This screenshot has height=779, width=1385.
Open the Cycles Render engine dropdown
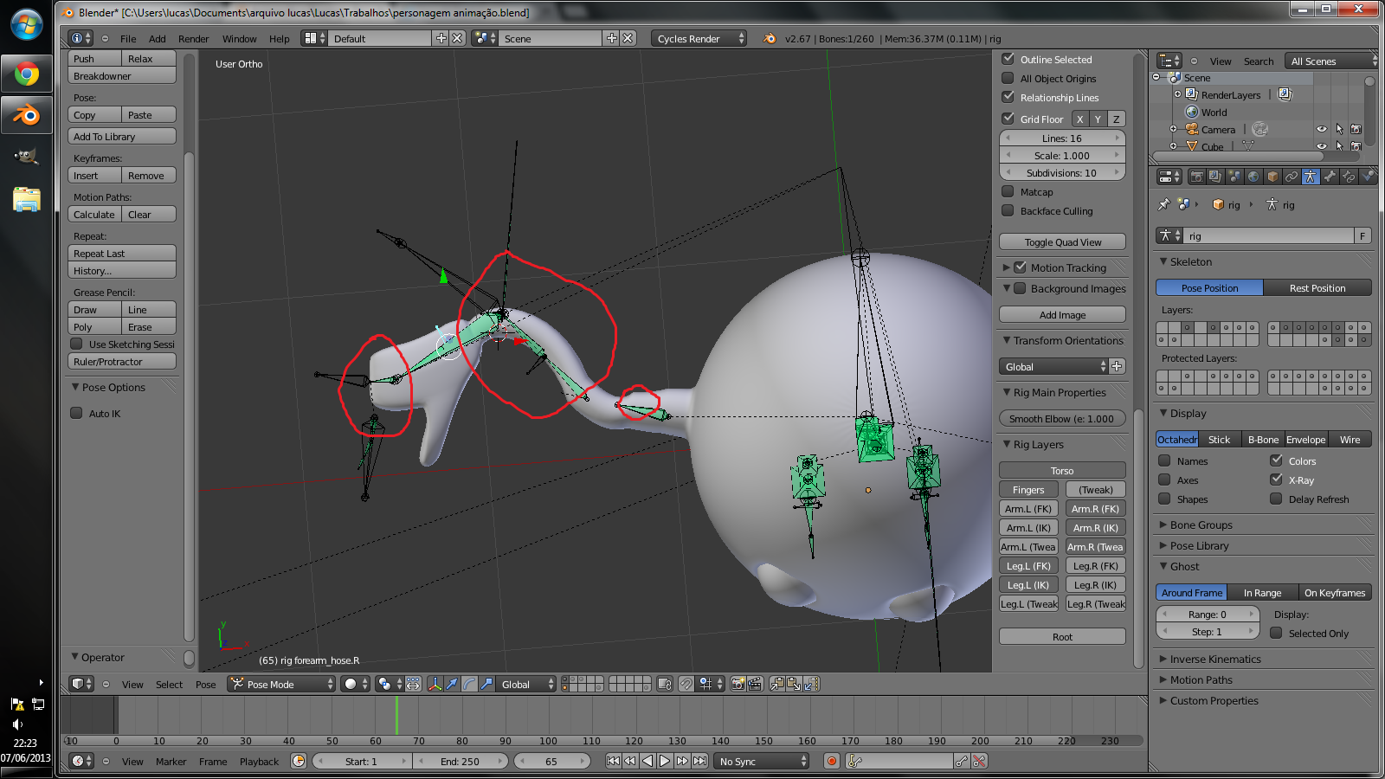point(699,38)
